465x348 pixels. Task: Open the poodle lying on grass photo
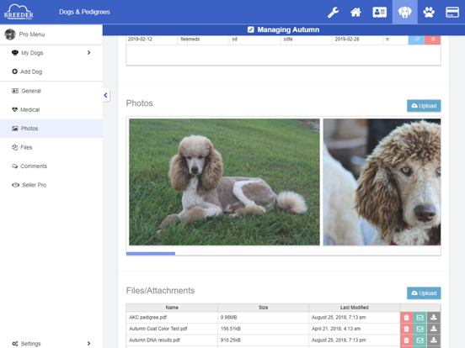pyautogui.click(x=224, y=182)
